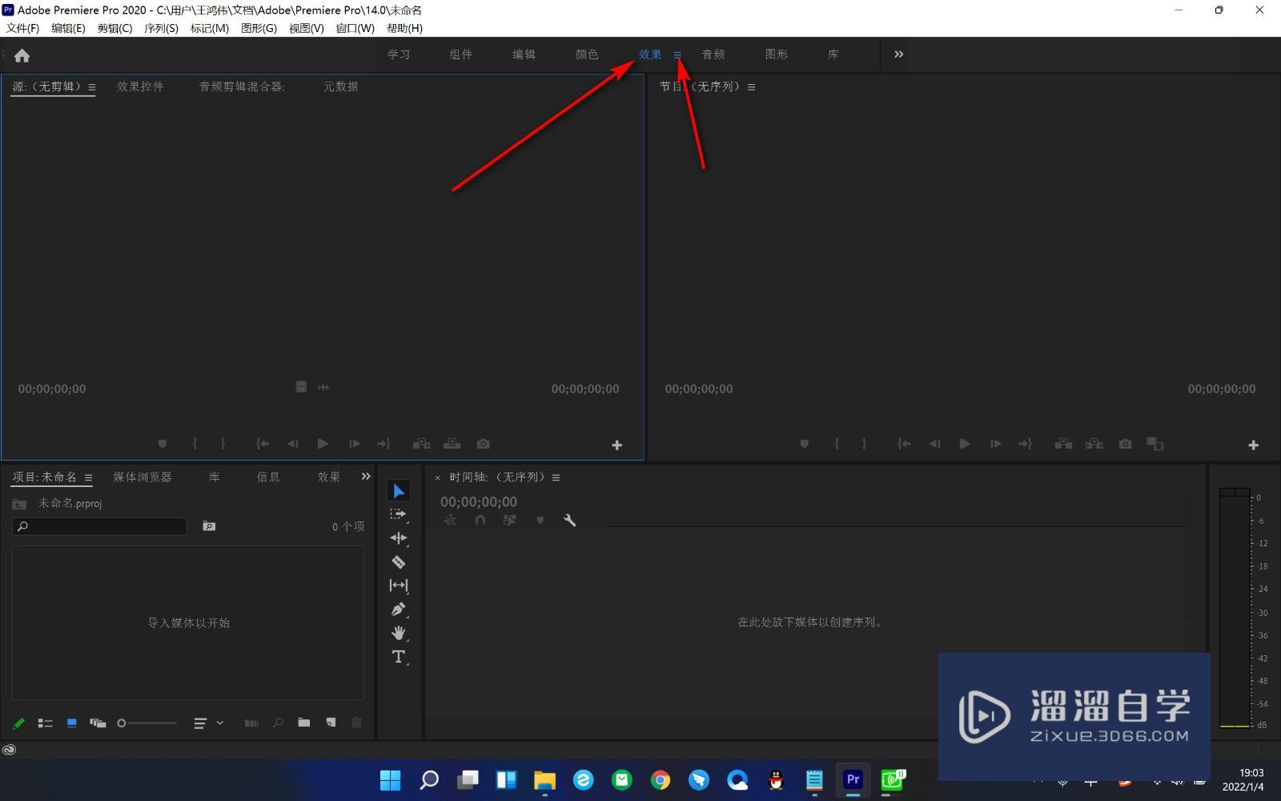The width and height of the screenshot is (1281, 801).
Task: Select the Pen tool
Action: (x=399, y=610)
